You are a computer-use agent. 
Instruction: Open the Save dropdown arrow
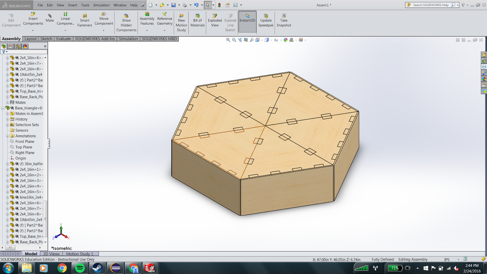(179, 5)
